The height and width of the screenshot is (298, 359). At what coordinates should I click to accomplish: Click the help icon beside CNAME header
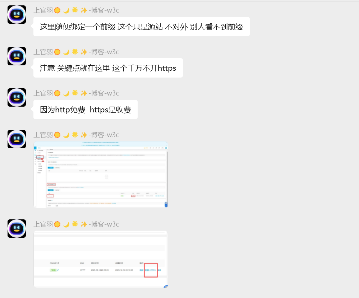[x=58, y=263]
